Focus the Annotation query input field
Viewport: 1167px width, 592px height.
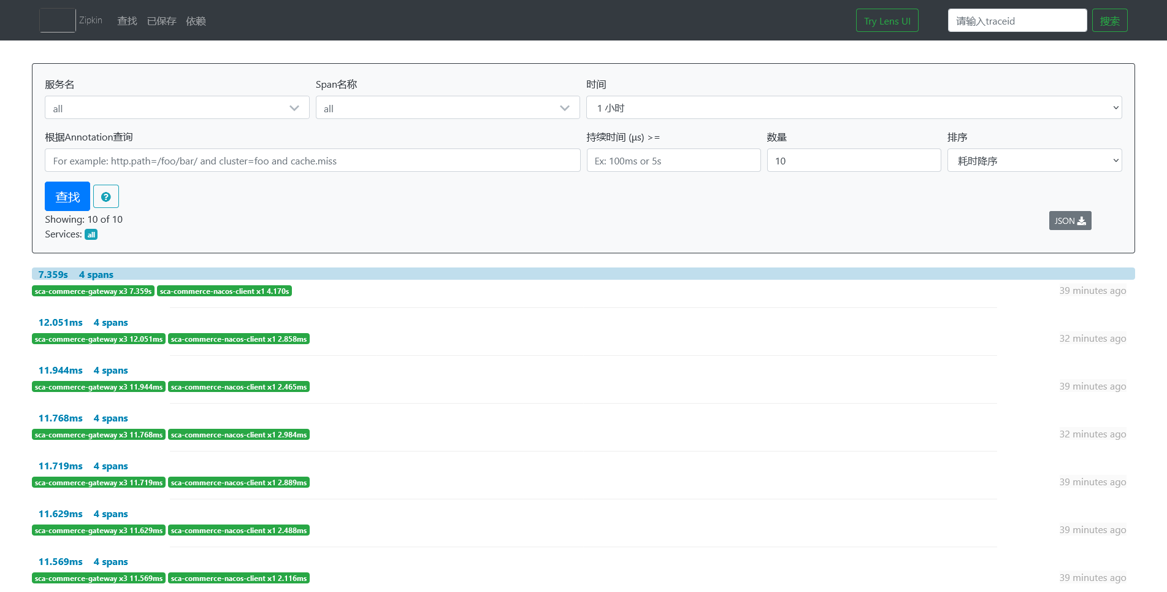[313, 161]
